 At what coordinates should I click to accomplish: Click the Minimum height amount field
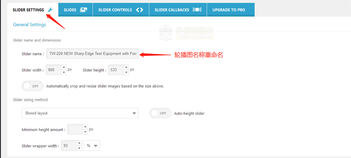pos(75,129)
